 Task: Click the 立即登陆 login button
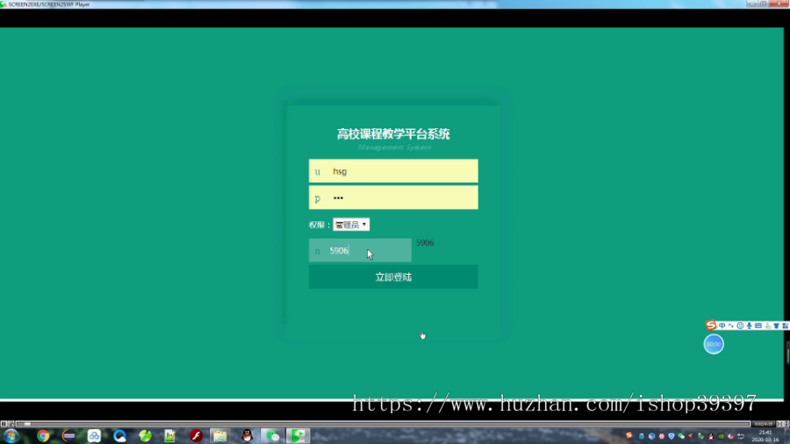click(393, 277)
